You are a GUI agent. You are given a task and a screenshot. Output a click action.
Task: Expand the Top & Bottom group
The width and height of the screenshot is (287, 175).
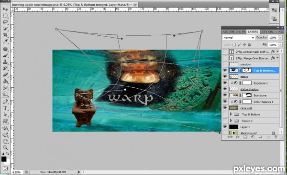pyautogui.click(x=231, y=114)
